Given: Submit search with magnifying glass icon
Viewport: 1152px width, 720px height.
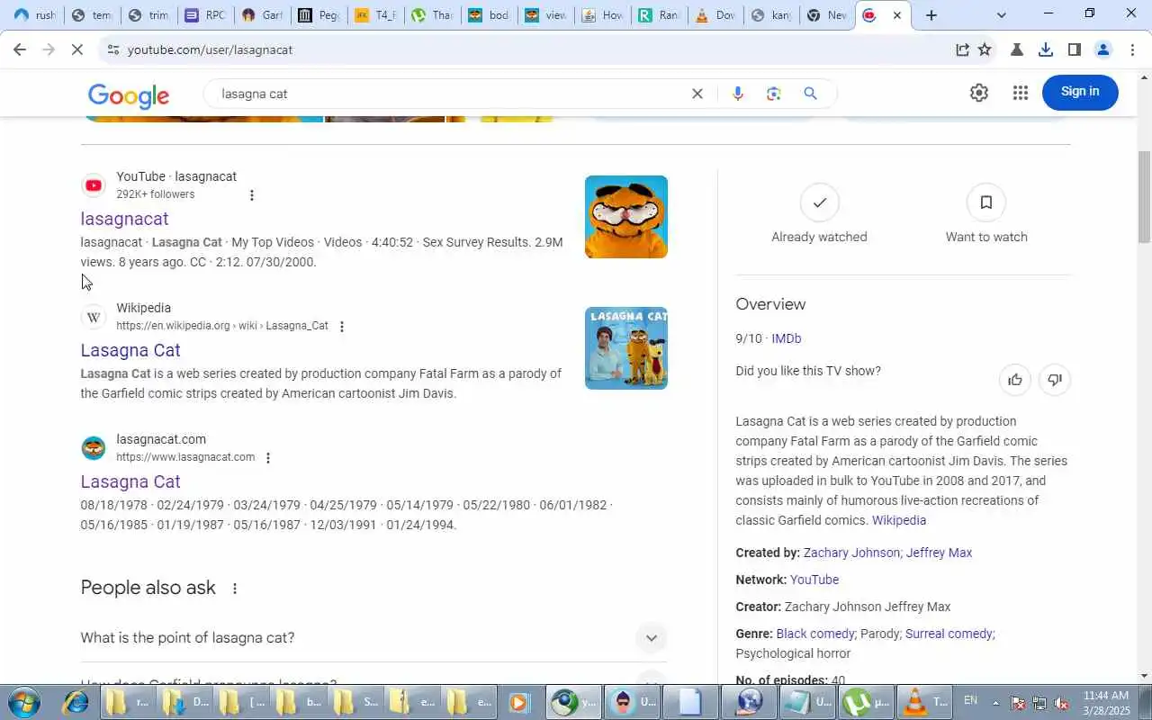Looking at the screenshot, I should click(810, 94).
